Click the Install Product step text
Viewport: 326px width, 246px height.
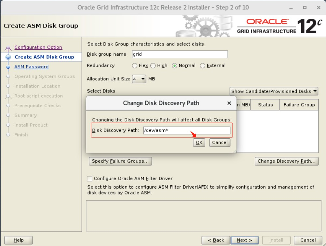pos(31,125)
